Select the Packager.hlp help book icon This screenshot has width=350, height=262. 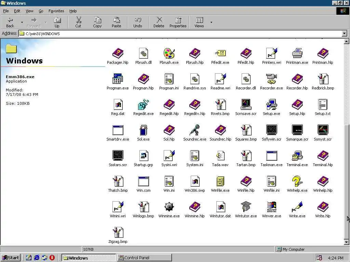pos(118,54)
